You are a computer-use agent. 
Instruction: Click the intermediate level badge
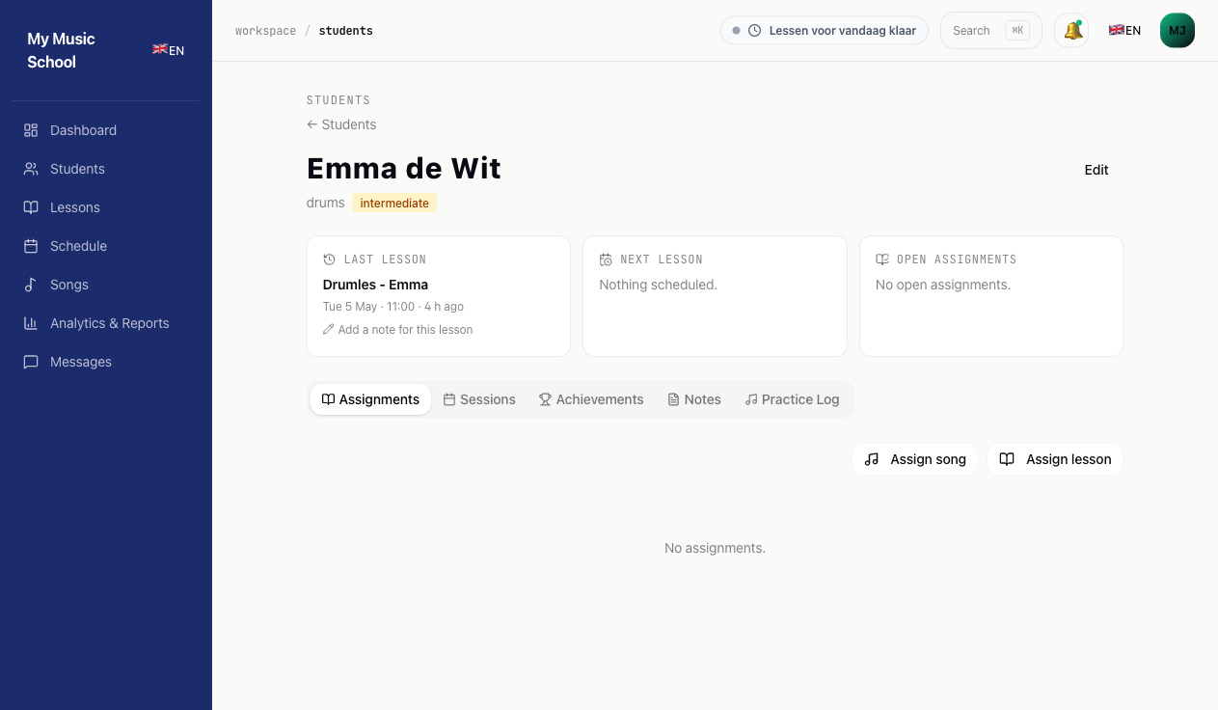(x=394, y=203)
